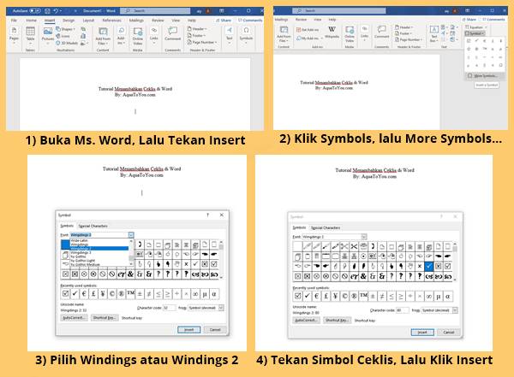Click Get Add-ins in step 2 ribbon
514x377 pixels.
(x=308, y=30)
